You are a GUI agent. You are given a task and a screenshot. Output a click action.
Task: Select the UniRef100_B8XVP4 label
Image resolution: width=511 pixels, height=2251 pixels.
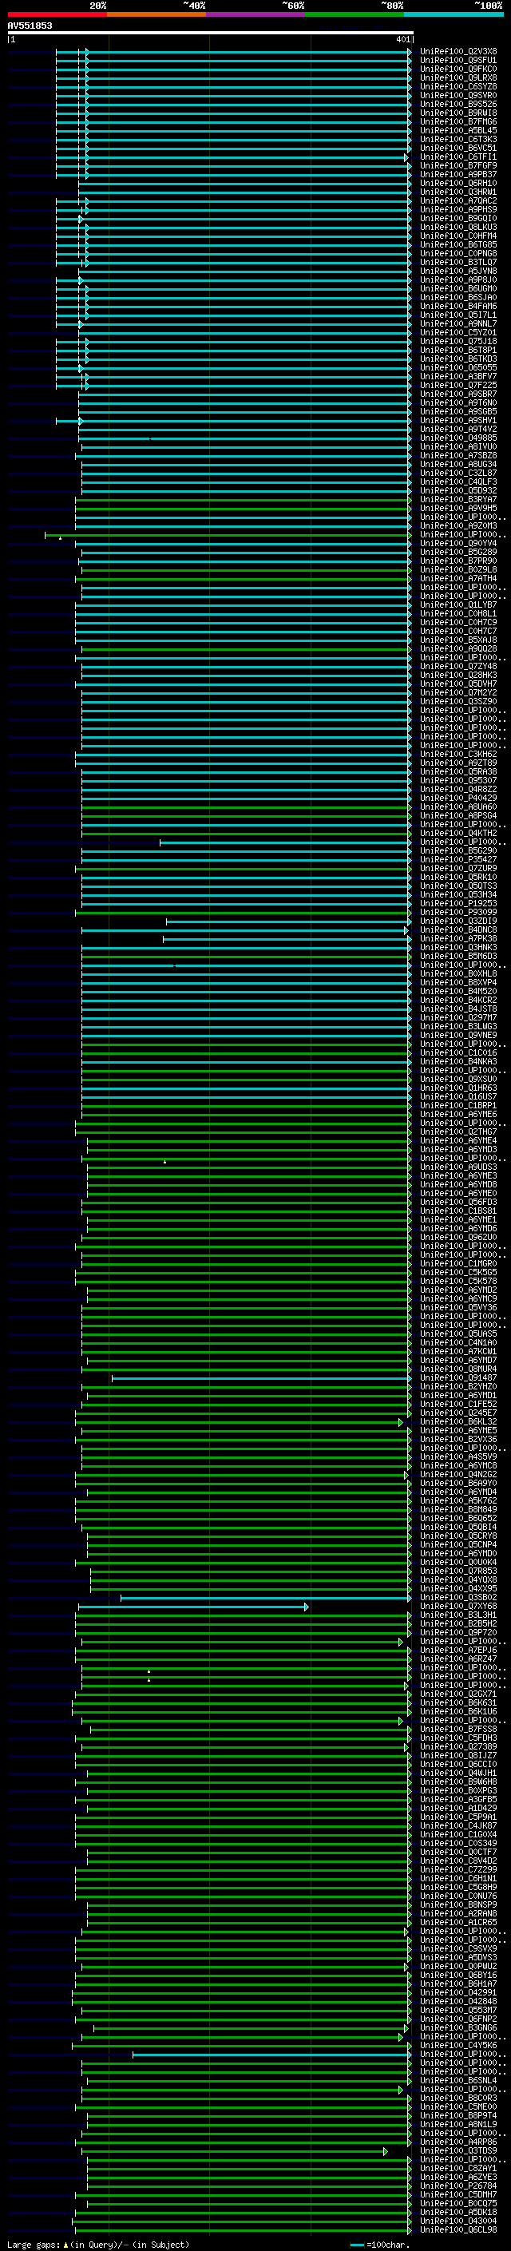(x=458, y=982)
